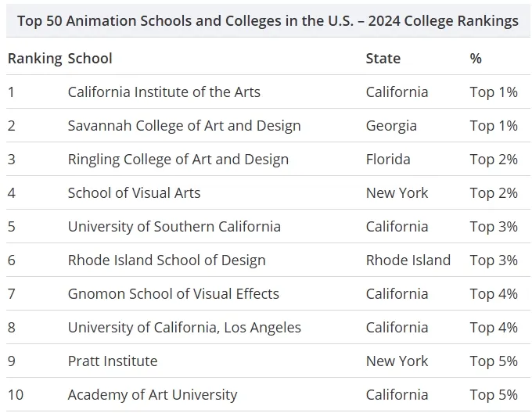The width and height of the screenshot is (532, 413).
Task: Click Gnomon School of Visual Effects
Action: click(x=174, y=294)
